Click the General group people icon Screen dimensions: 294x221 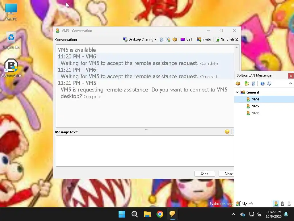click(x=243, y=92)
